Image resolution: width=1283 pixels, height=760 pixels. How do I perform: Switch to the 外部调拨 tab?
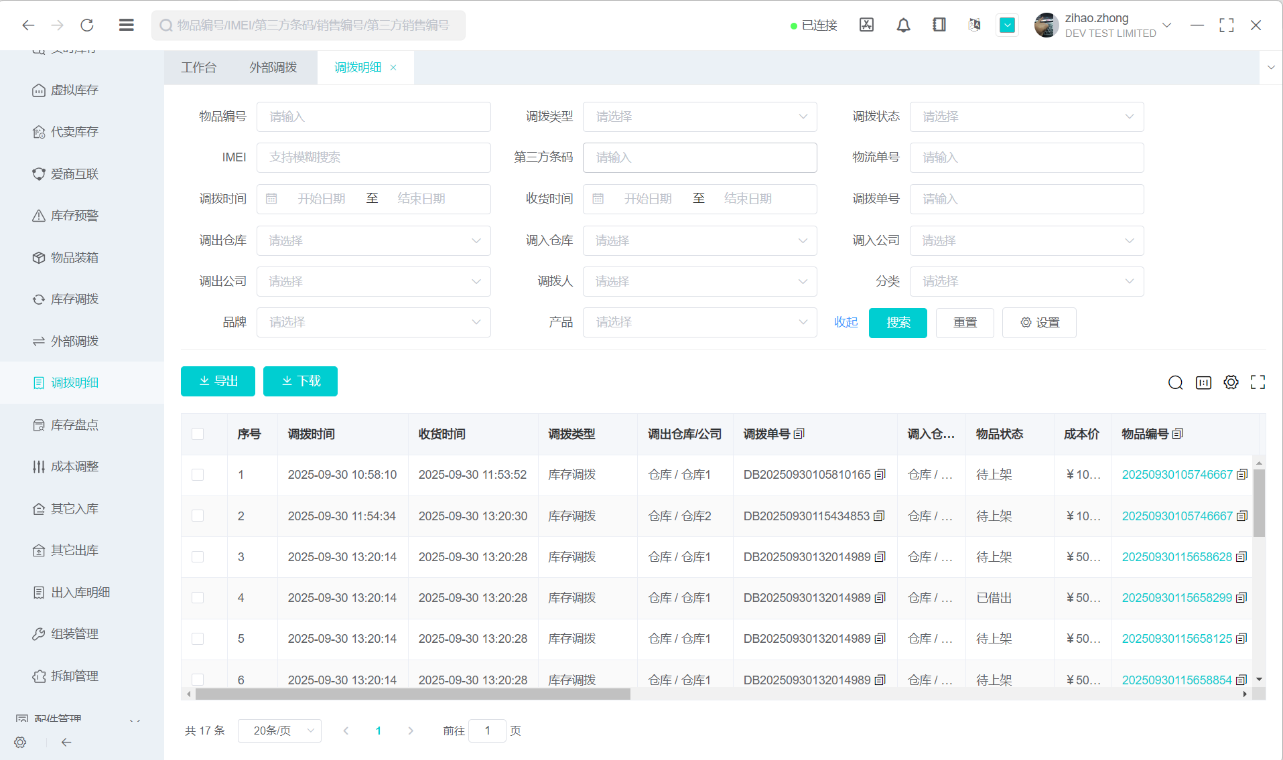[x=273, y=68]
